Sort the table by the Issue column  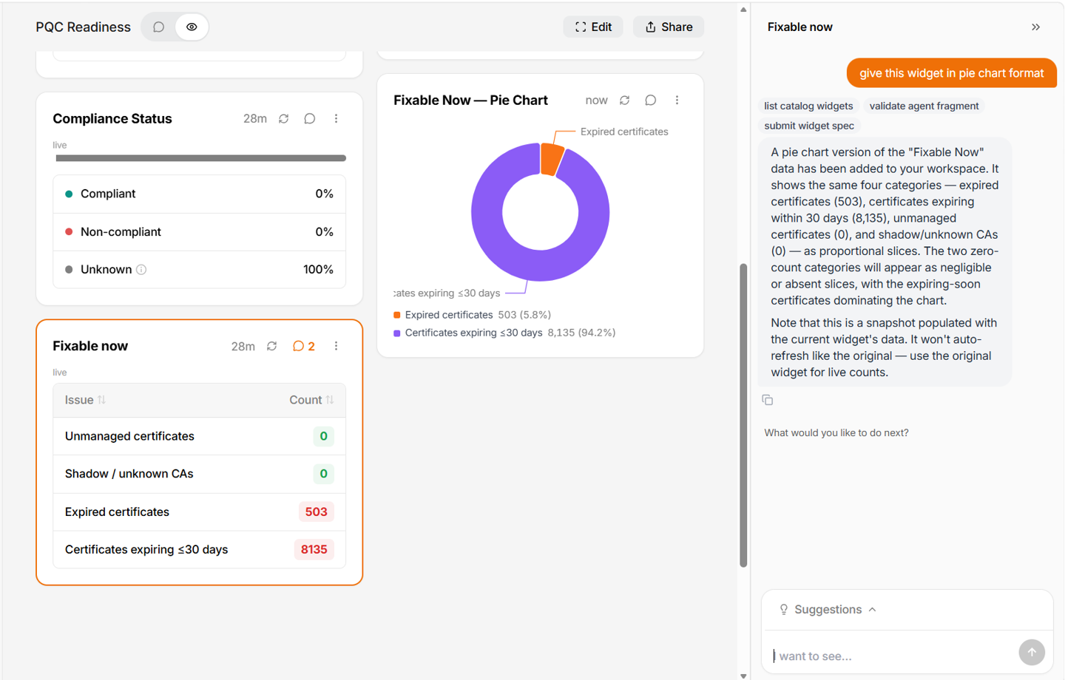(x=85, y=400)
